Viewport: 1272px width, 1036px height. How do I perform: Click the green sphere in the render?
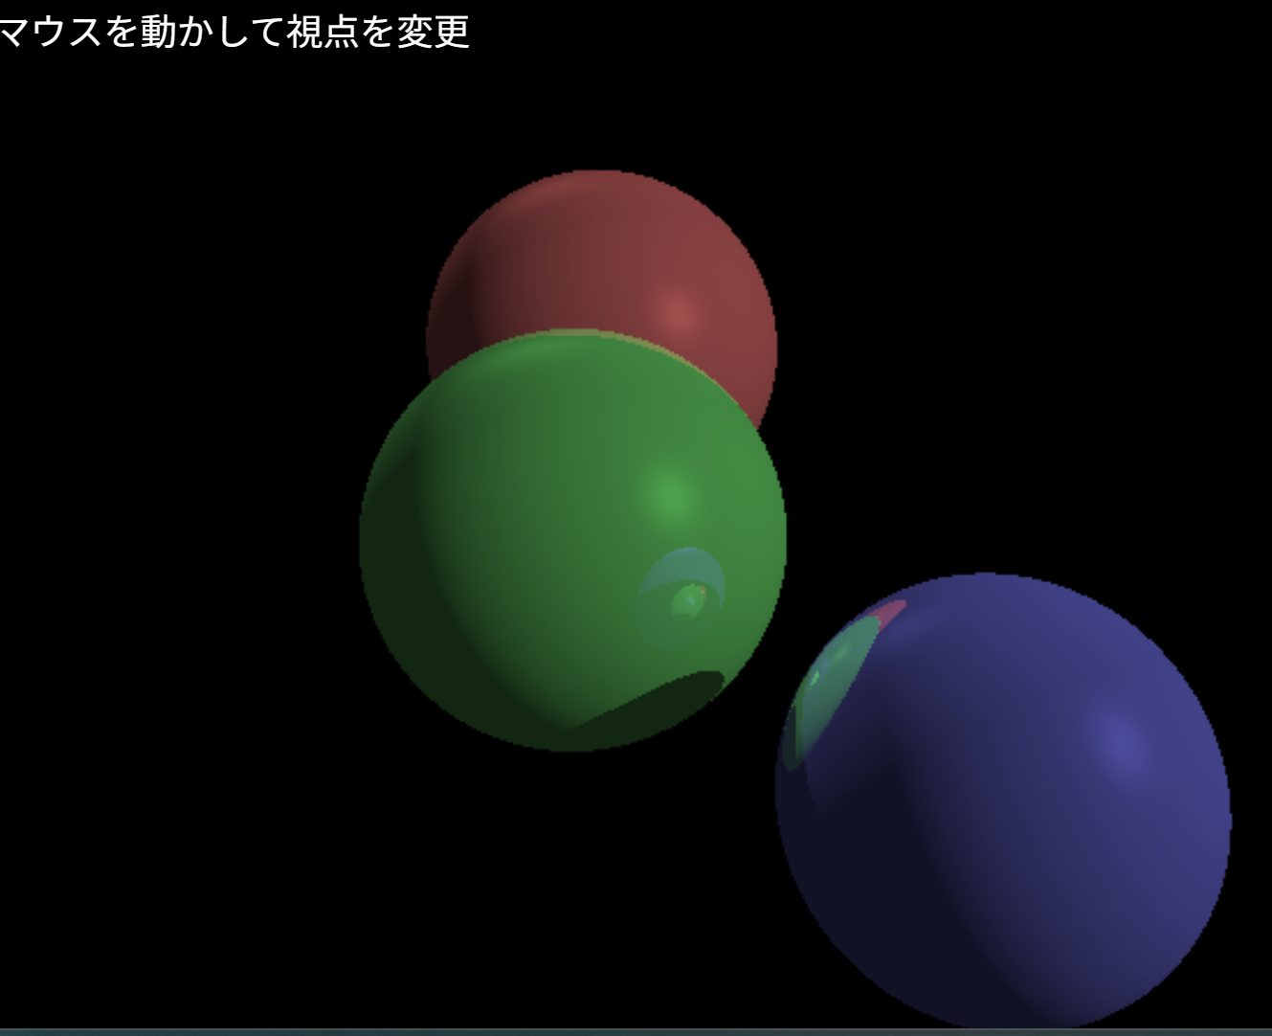(x=572, y=541)
